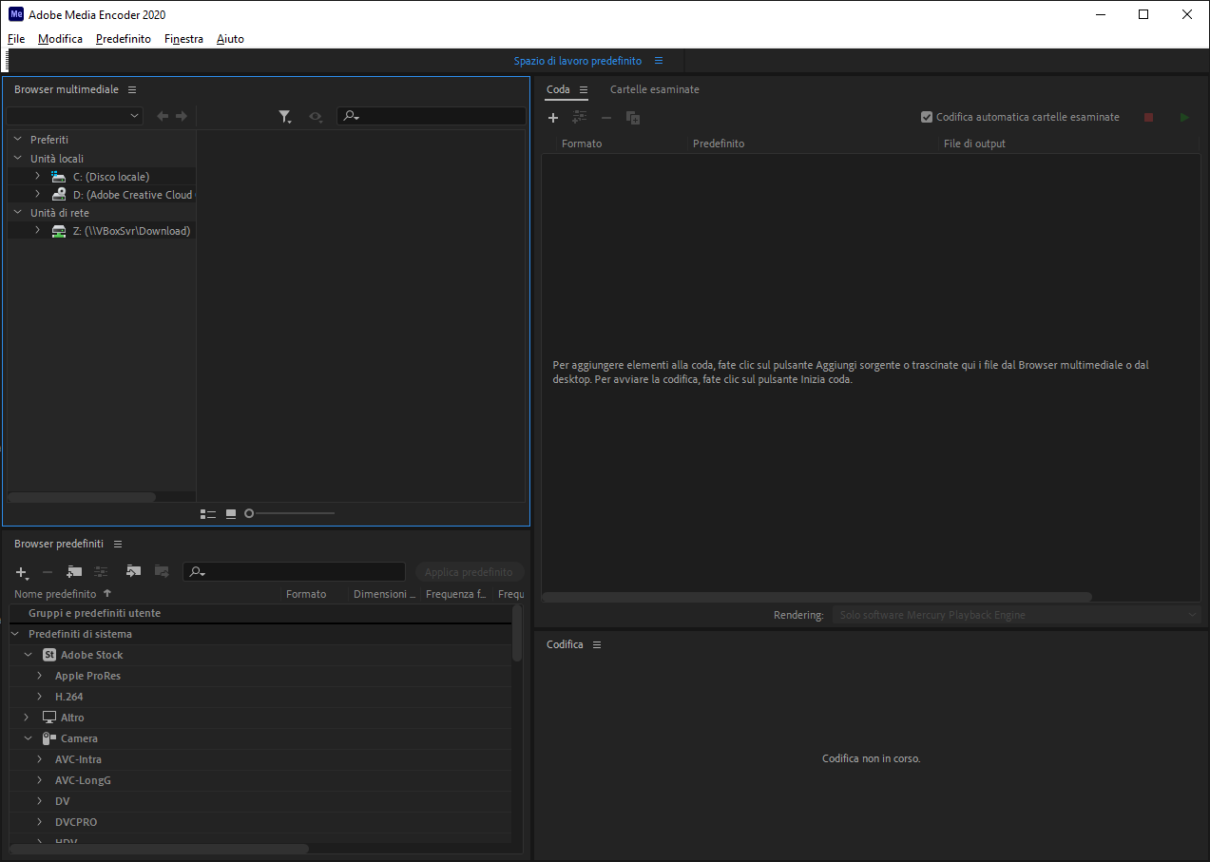
Task: Expand the C: (Disco locale) drive
Action: click(37, 177)
